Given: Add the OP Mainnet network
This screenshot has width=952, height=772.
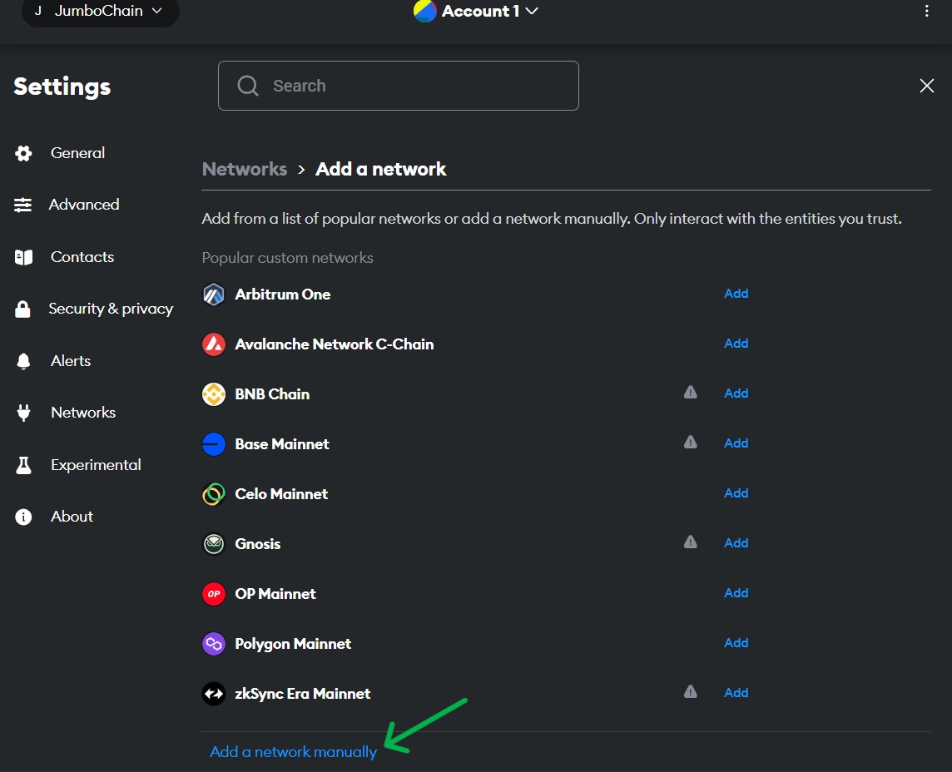Looking at the screenshot, I should pyautogui.click(x=736, y=593).
